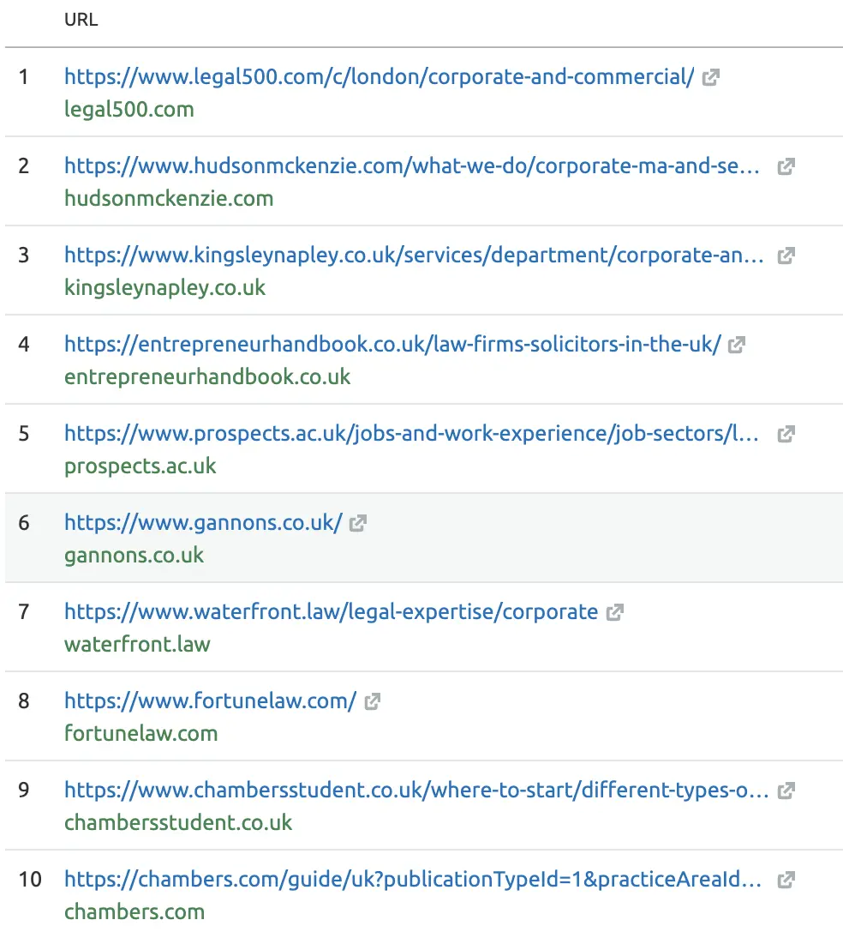Click the green hudsonmckenzie.com domain text
This screenshot has width=843, height=938.
tap(169, 198)
